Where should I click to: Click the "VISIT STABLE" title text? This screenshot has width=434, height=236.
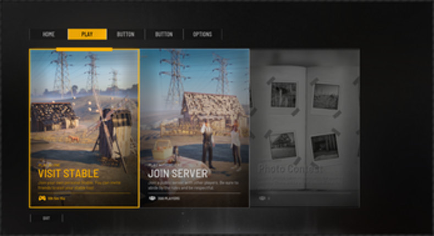[68, 173]
